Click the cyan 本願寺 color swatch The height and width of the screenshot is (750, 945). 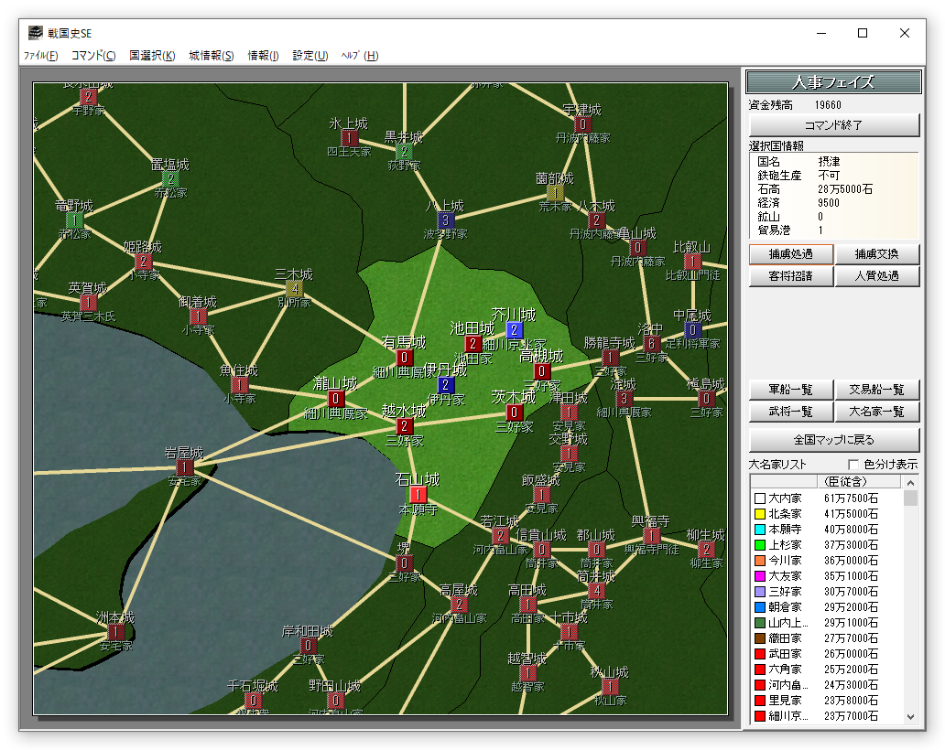pos(759,529)
